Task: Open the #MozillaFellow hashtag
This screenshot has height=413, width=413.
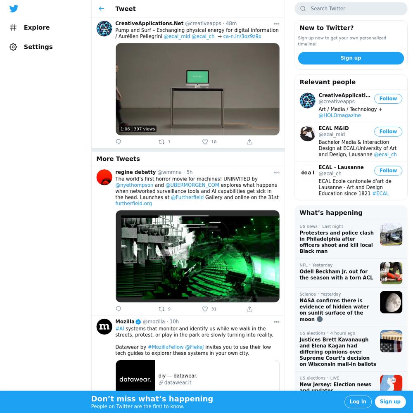Action: point(166,347)
